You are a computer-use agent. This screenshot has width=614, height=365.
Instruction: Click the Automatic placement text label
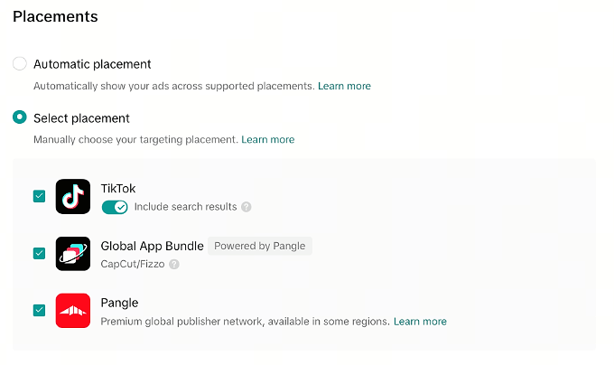92,64
